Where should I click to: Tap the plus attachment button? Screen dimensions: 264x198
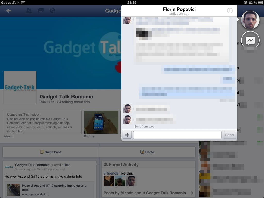pos(127,135)
